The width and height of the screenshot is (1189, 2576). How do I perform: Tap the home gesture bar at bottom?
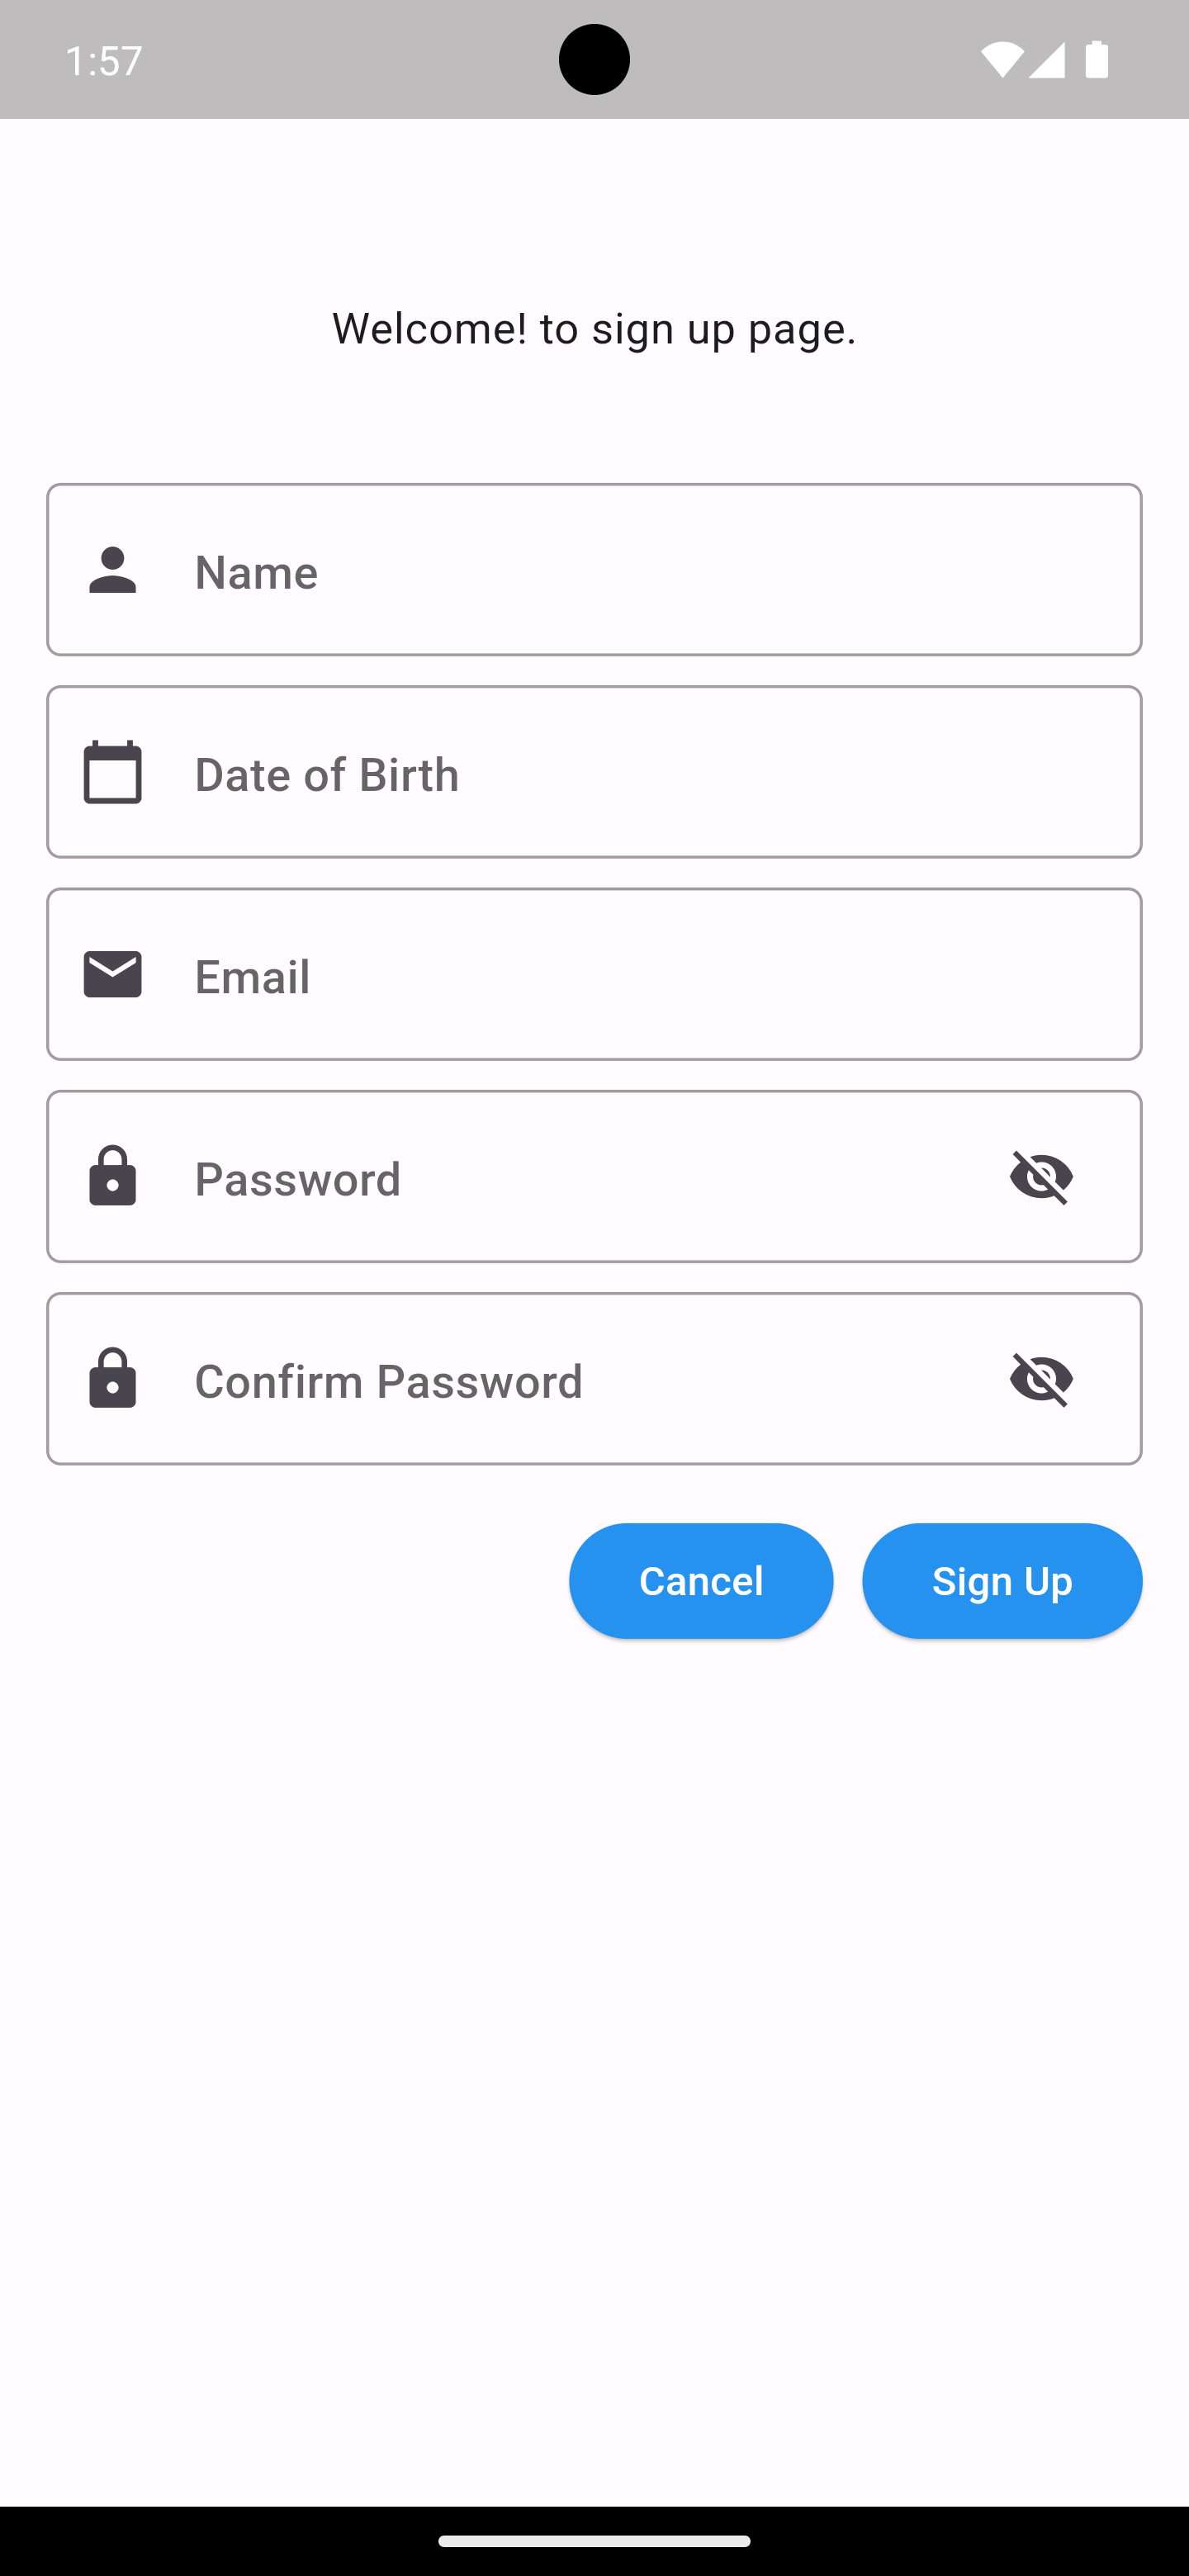pos(594,2541)
